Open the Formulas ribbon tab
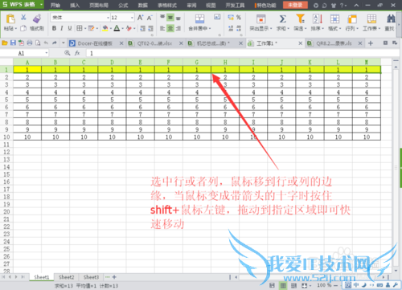Viewport: 402px width, 290px height. coord(123,5)
